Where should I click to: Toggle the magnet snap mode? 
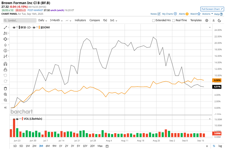click(x=5, y=64)
